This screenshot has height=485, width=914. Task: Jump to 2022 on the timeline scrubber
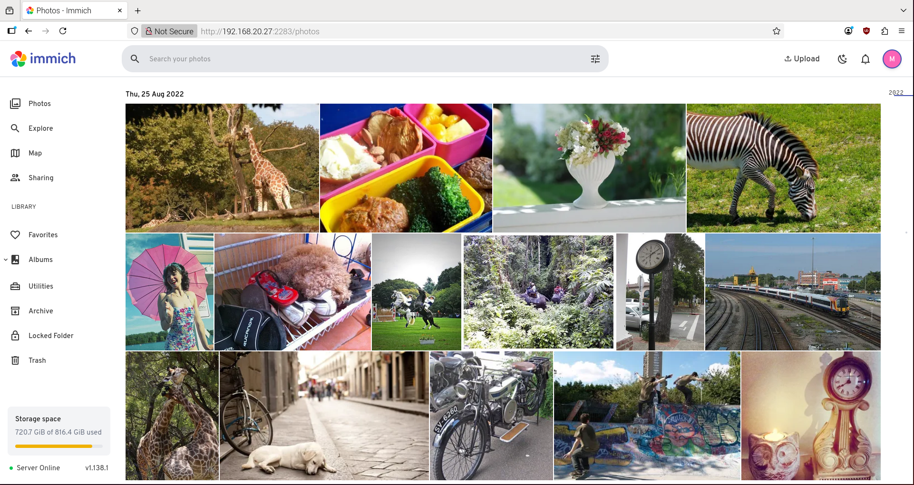pyautogui.click(x=895, y=93)
